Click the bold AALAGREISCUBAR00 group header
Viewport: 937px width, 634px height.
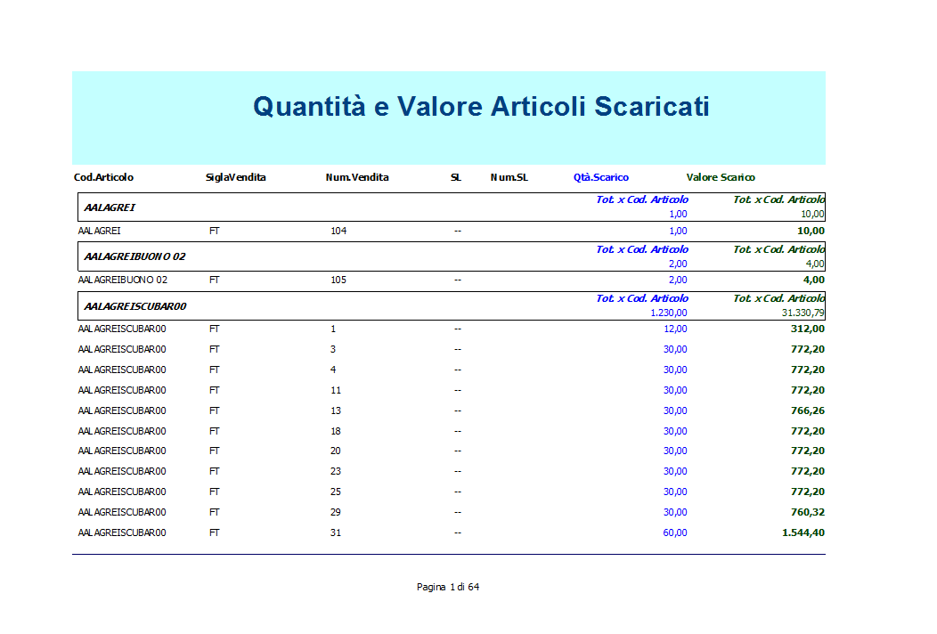(134, 306)
